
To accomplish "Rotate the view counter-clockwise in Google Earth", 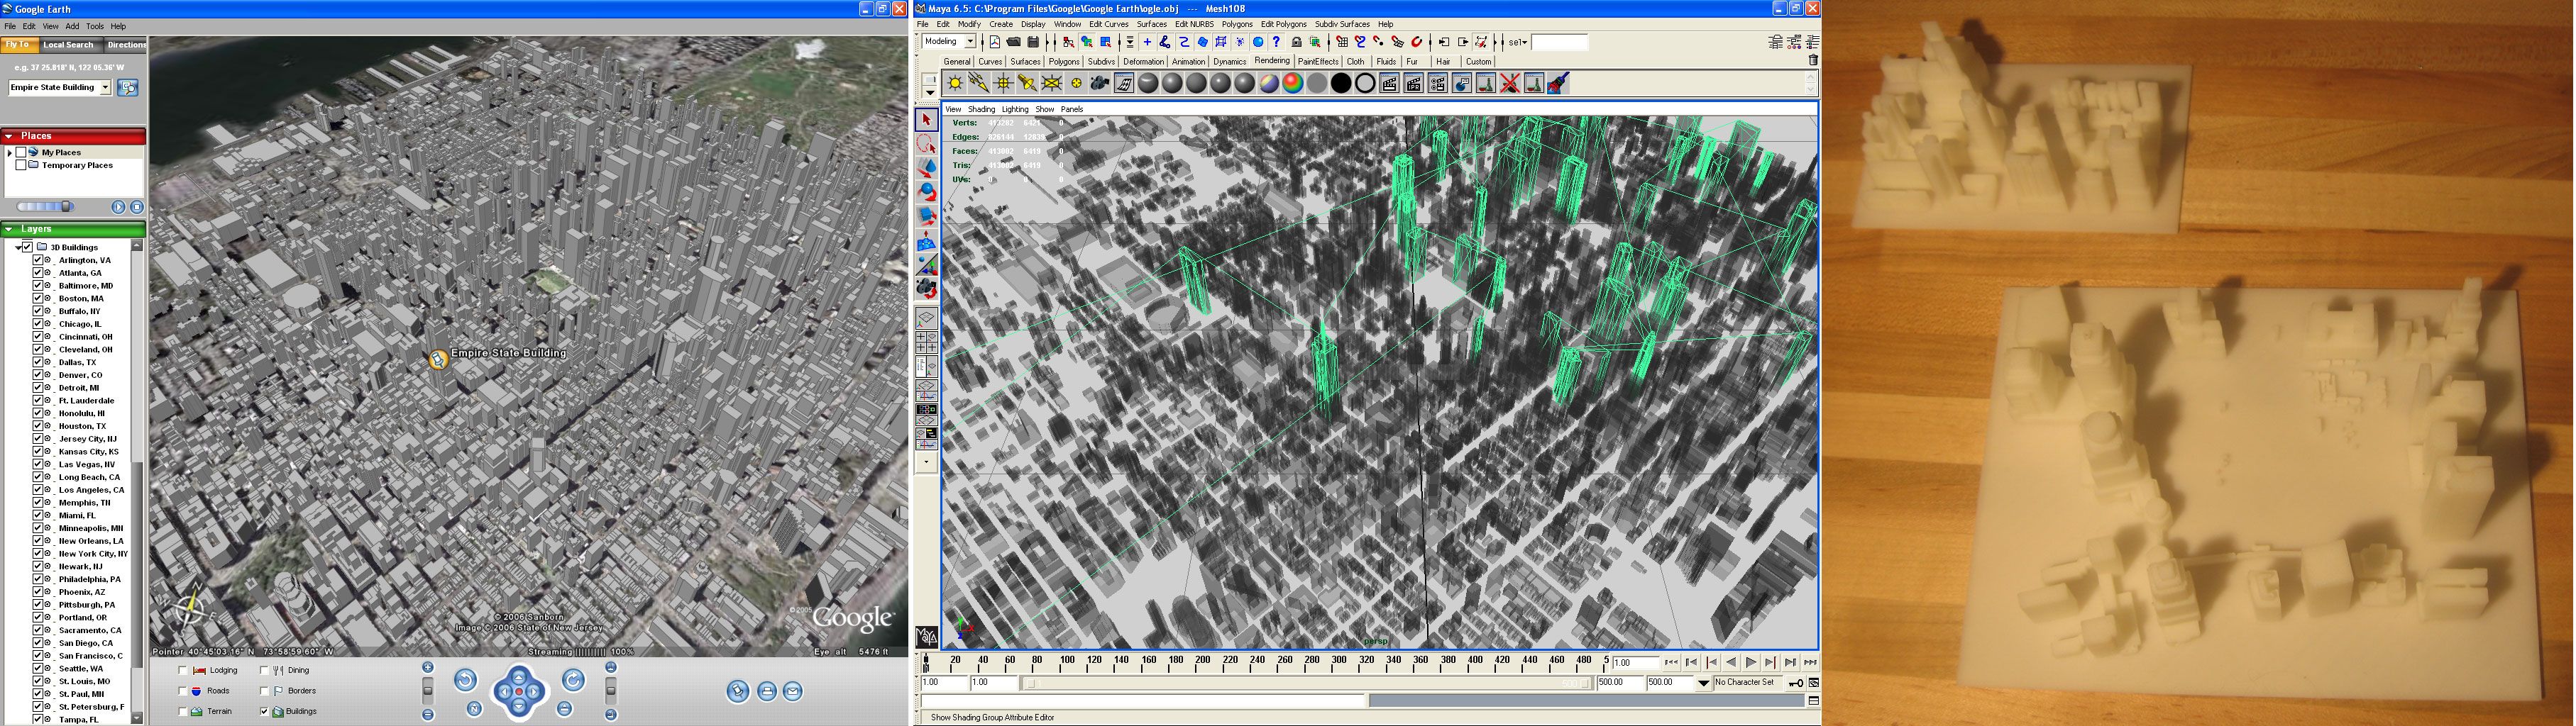I will pos(465,680).
